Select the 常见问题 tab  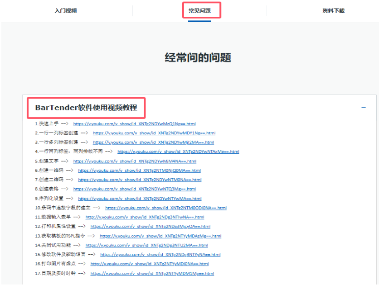coord(199,11)
